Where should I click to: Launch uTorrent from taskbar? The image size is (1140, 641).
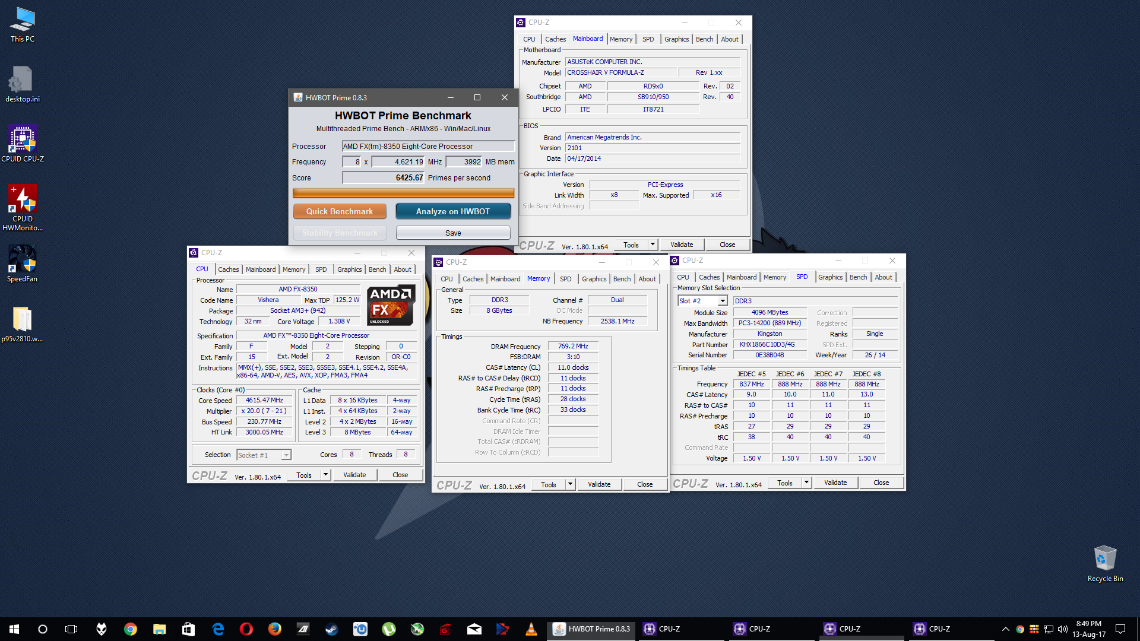click(x=389, y=629)
